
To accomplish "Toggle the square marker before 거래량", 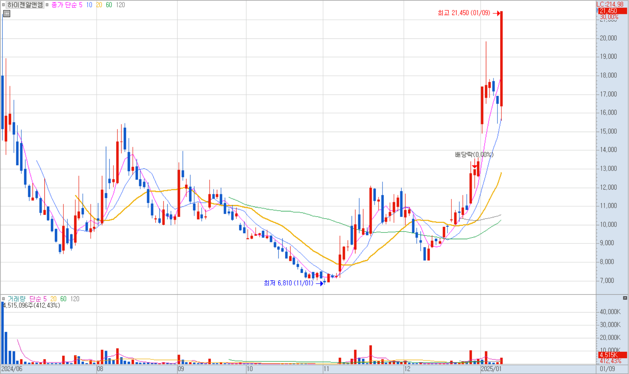I will [x=4, y=299].
